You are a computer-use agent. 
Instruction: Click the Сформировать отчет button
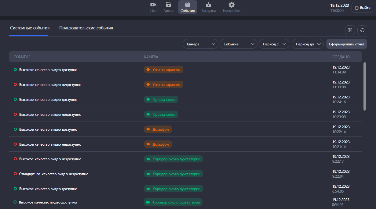(346, 44)
